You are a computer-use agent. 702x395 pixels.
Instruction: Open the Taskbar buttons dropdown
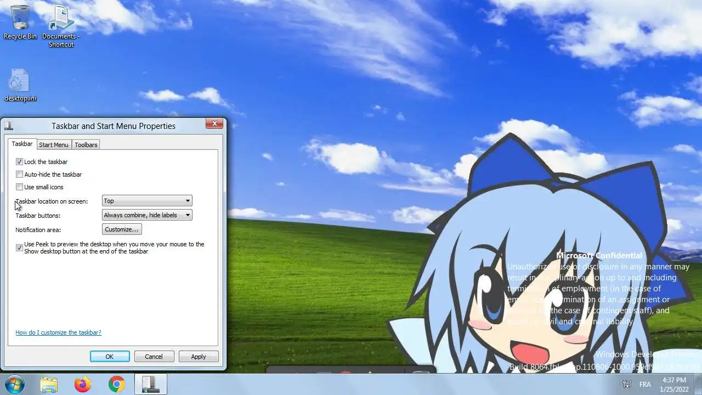147,215
